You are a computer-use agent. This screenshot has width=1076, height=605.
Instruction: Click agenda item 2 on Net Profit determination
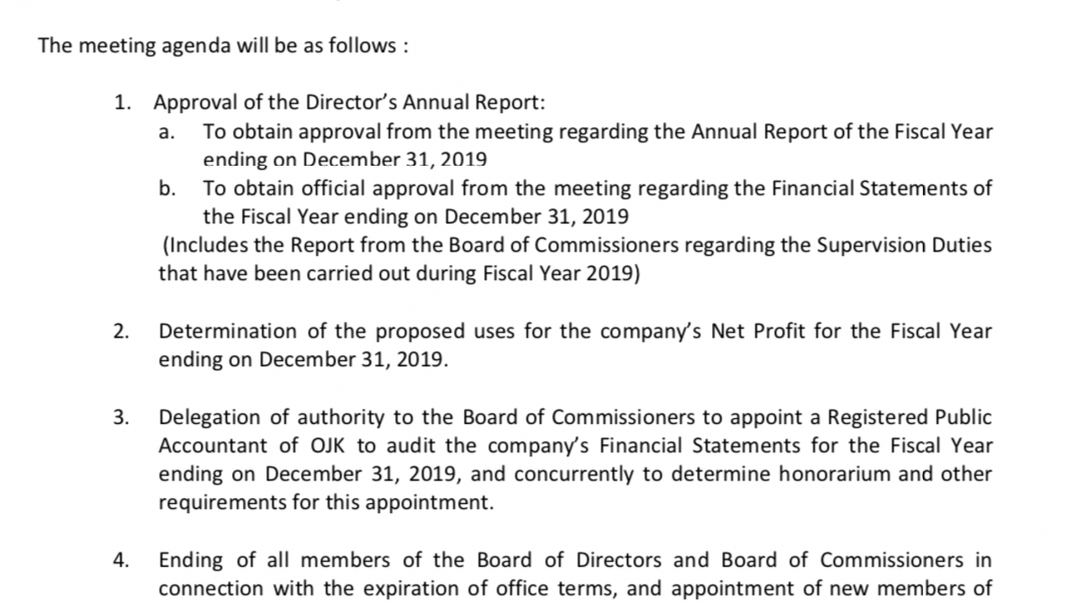coord(576,345)
